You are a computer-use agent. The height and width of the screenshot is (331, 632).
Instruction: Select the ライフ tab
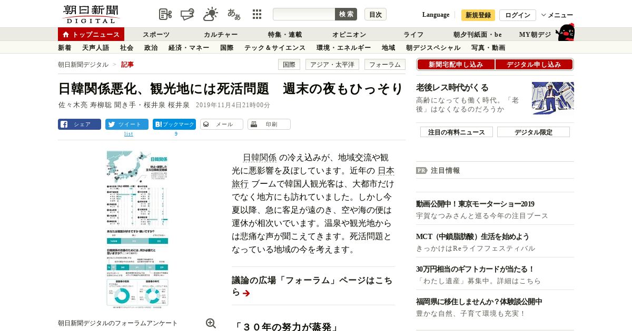click(x=413, y=35)
